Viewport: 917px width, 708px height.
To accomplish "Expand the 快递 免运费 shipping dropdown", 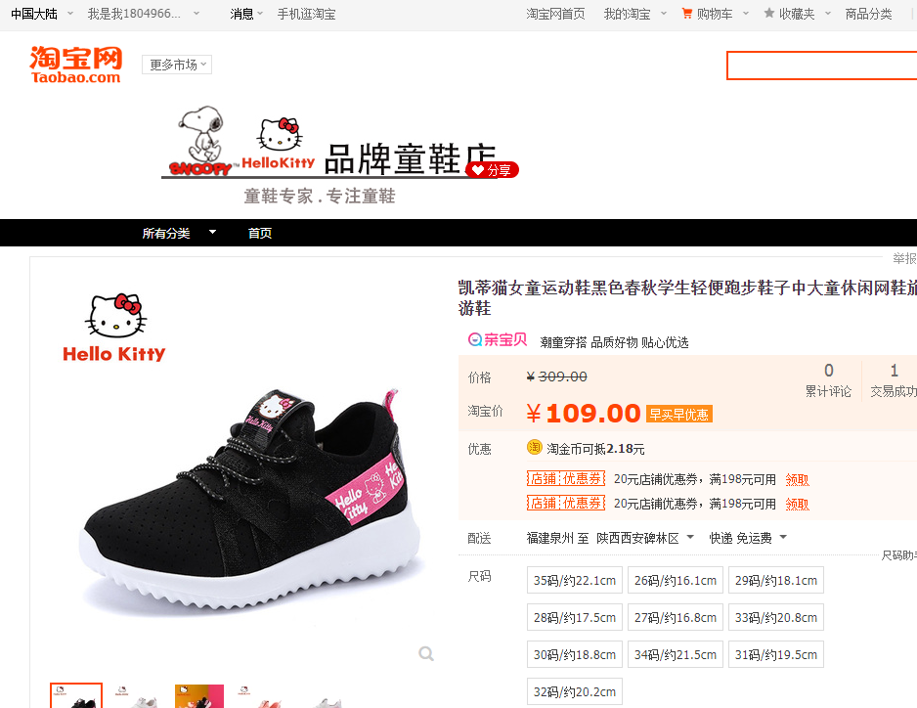I will tap(748, 538).
